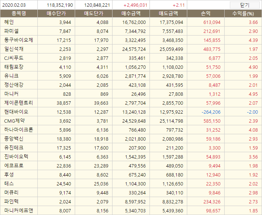Image resolution: width=262 pixels, height=215 pixels.
Task: Select the 현대바이오 stock name
Action: coord(16,112)
